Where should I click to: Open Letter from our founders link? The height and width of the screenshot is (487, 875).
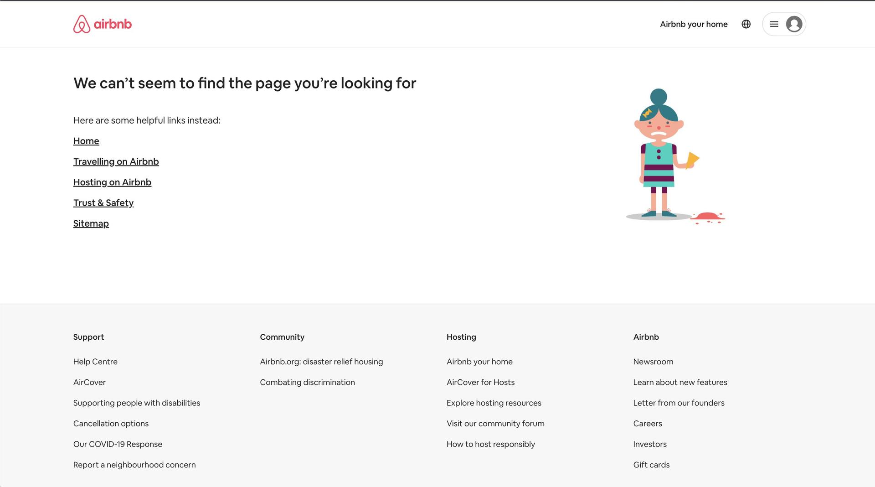click(679, 403)
